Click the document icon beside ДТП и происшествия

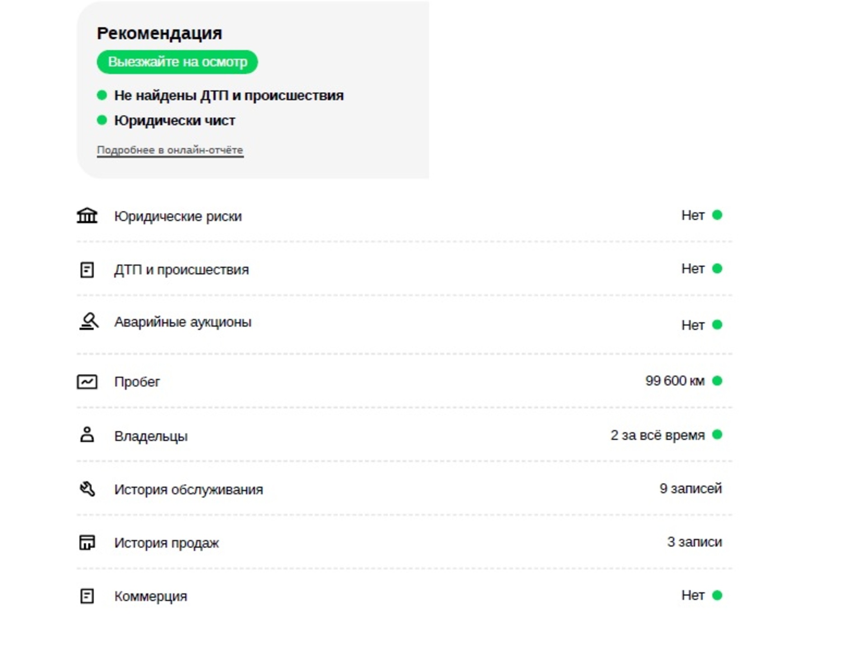[87, 270]
